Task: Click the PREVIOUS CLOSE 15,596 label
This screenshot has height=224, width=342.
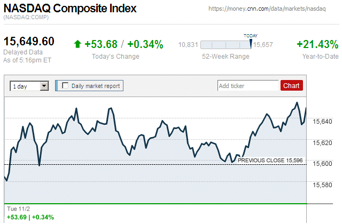Action: (270, 160)
